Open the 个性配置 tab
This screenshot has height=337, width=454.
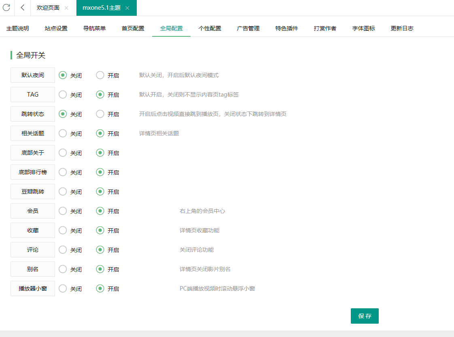(x=210, y=28)
